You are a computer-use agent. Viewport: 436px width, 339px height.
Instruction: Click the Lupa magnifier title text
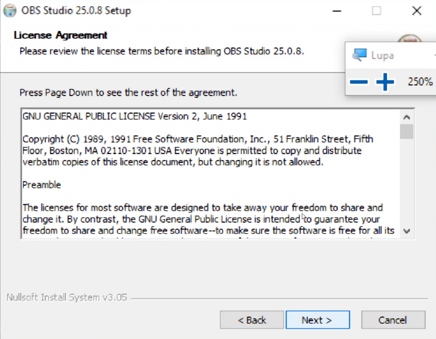(x=382, y=55)
